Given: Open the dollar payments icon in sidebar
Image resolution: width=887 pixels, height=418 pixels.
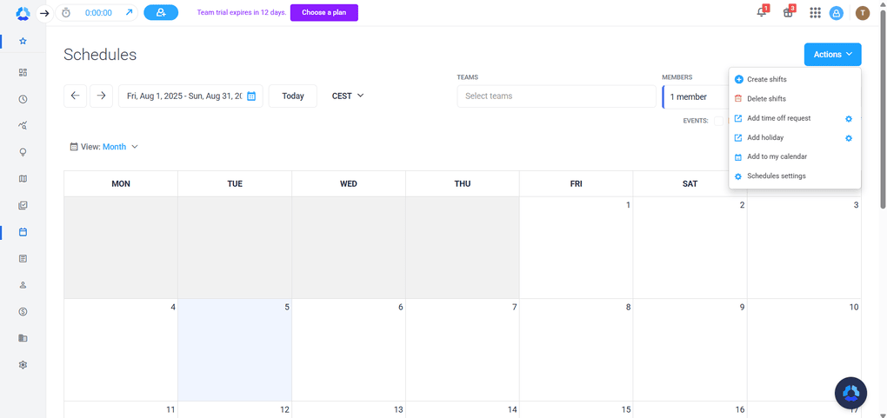Looking at the screenshot, I should tap(23, 312).
